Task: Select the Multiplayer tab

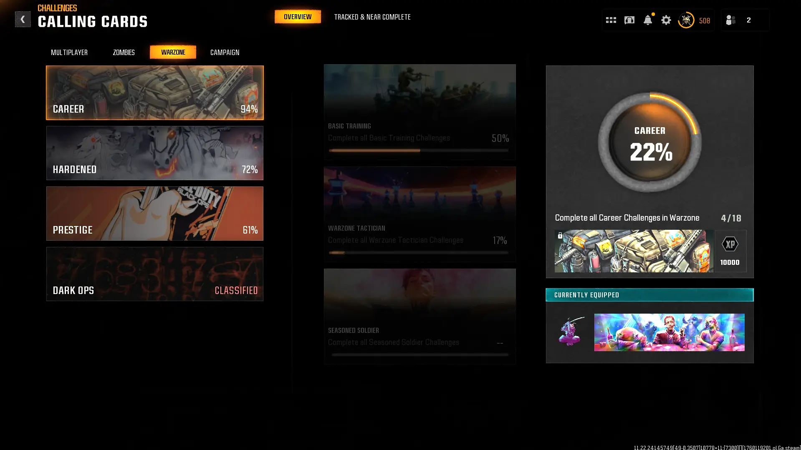Action: pyautogui.click(x=69, y=52)
